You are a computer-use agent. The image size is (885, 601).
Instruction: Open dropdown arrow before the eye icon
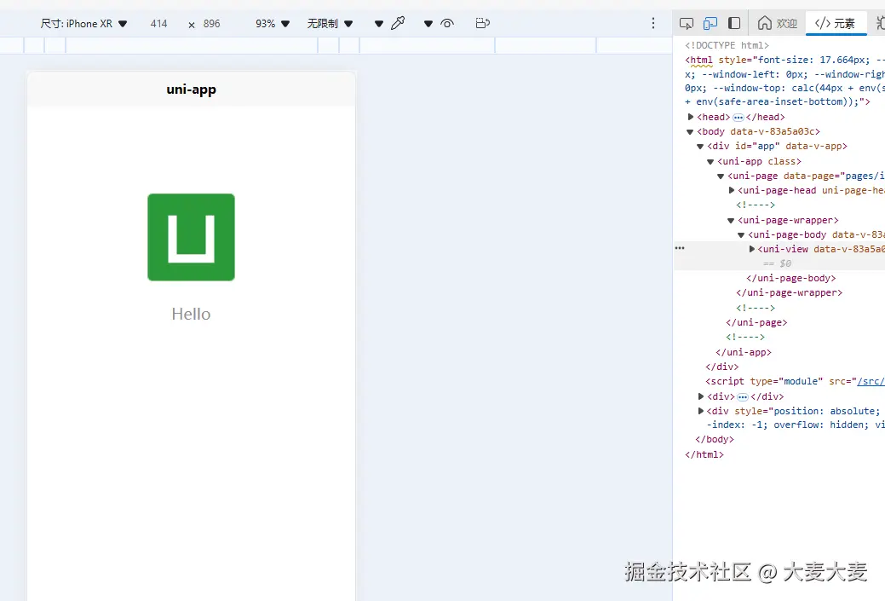428,24
